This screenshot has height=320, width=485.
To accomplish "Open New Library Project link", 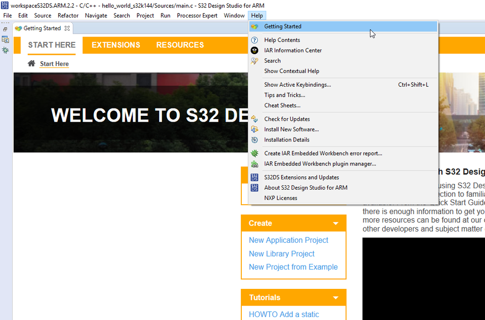I will [x=282, y=254].
